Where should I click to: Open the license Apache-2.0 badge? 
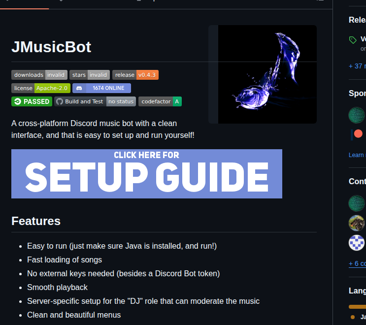(x=41, y=88)
